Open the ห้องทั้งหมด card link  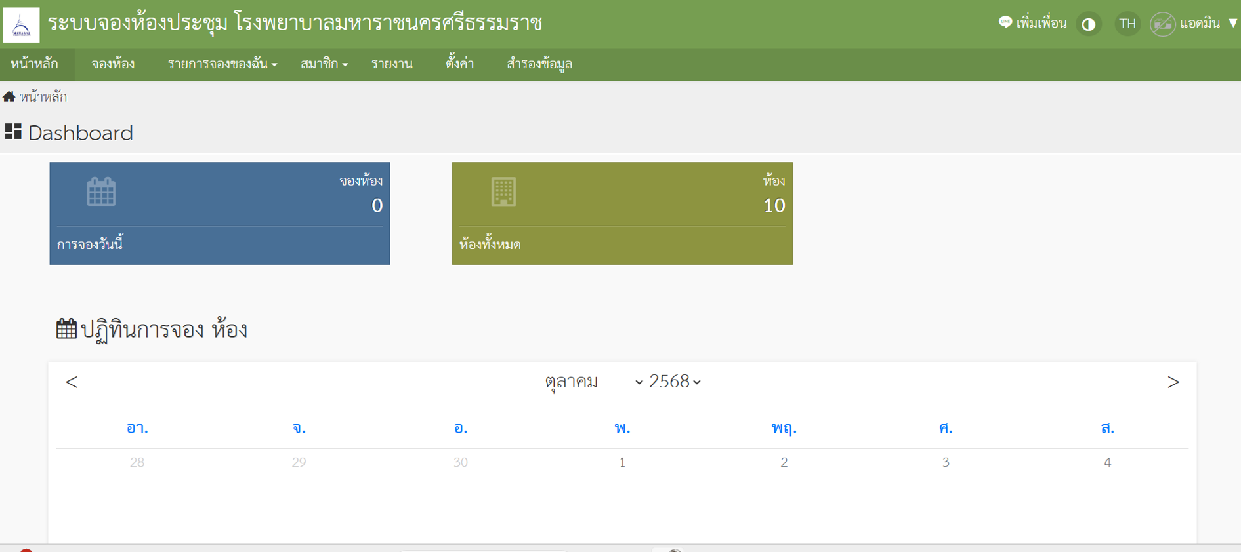click(490, 245)
